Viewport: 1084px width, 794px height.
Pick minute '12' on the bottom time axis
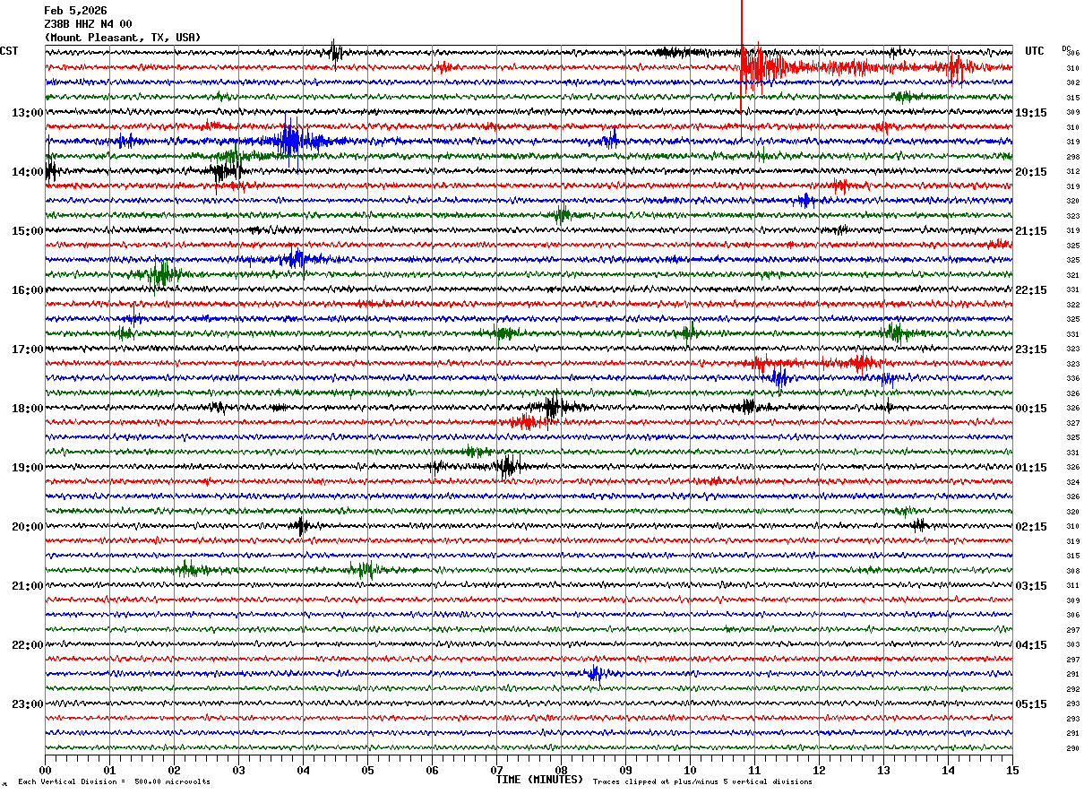pos(819,770)
